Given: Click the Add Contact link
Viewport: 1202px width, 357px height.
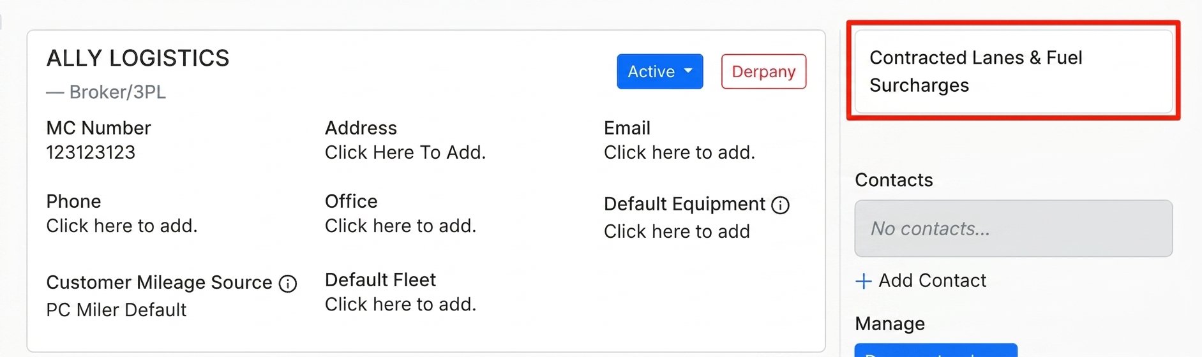Looking at the screenshot, I should [933, 280].
